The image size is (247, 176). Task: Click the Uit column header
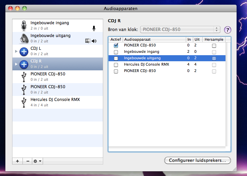tap(198, 39)
